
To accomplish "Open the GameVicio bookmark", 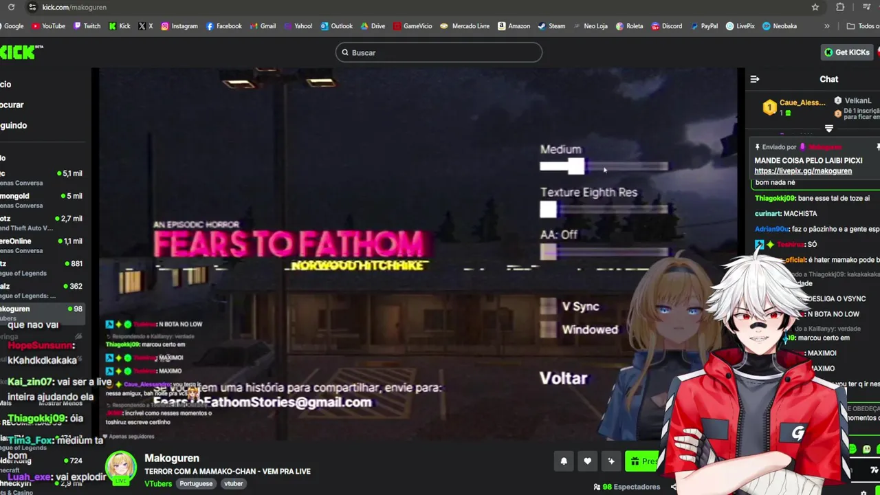I will coord(412,26).
